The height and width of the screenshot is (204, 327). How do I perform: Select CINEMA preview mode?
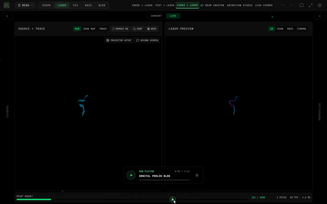pos(302,29)
